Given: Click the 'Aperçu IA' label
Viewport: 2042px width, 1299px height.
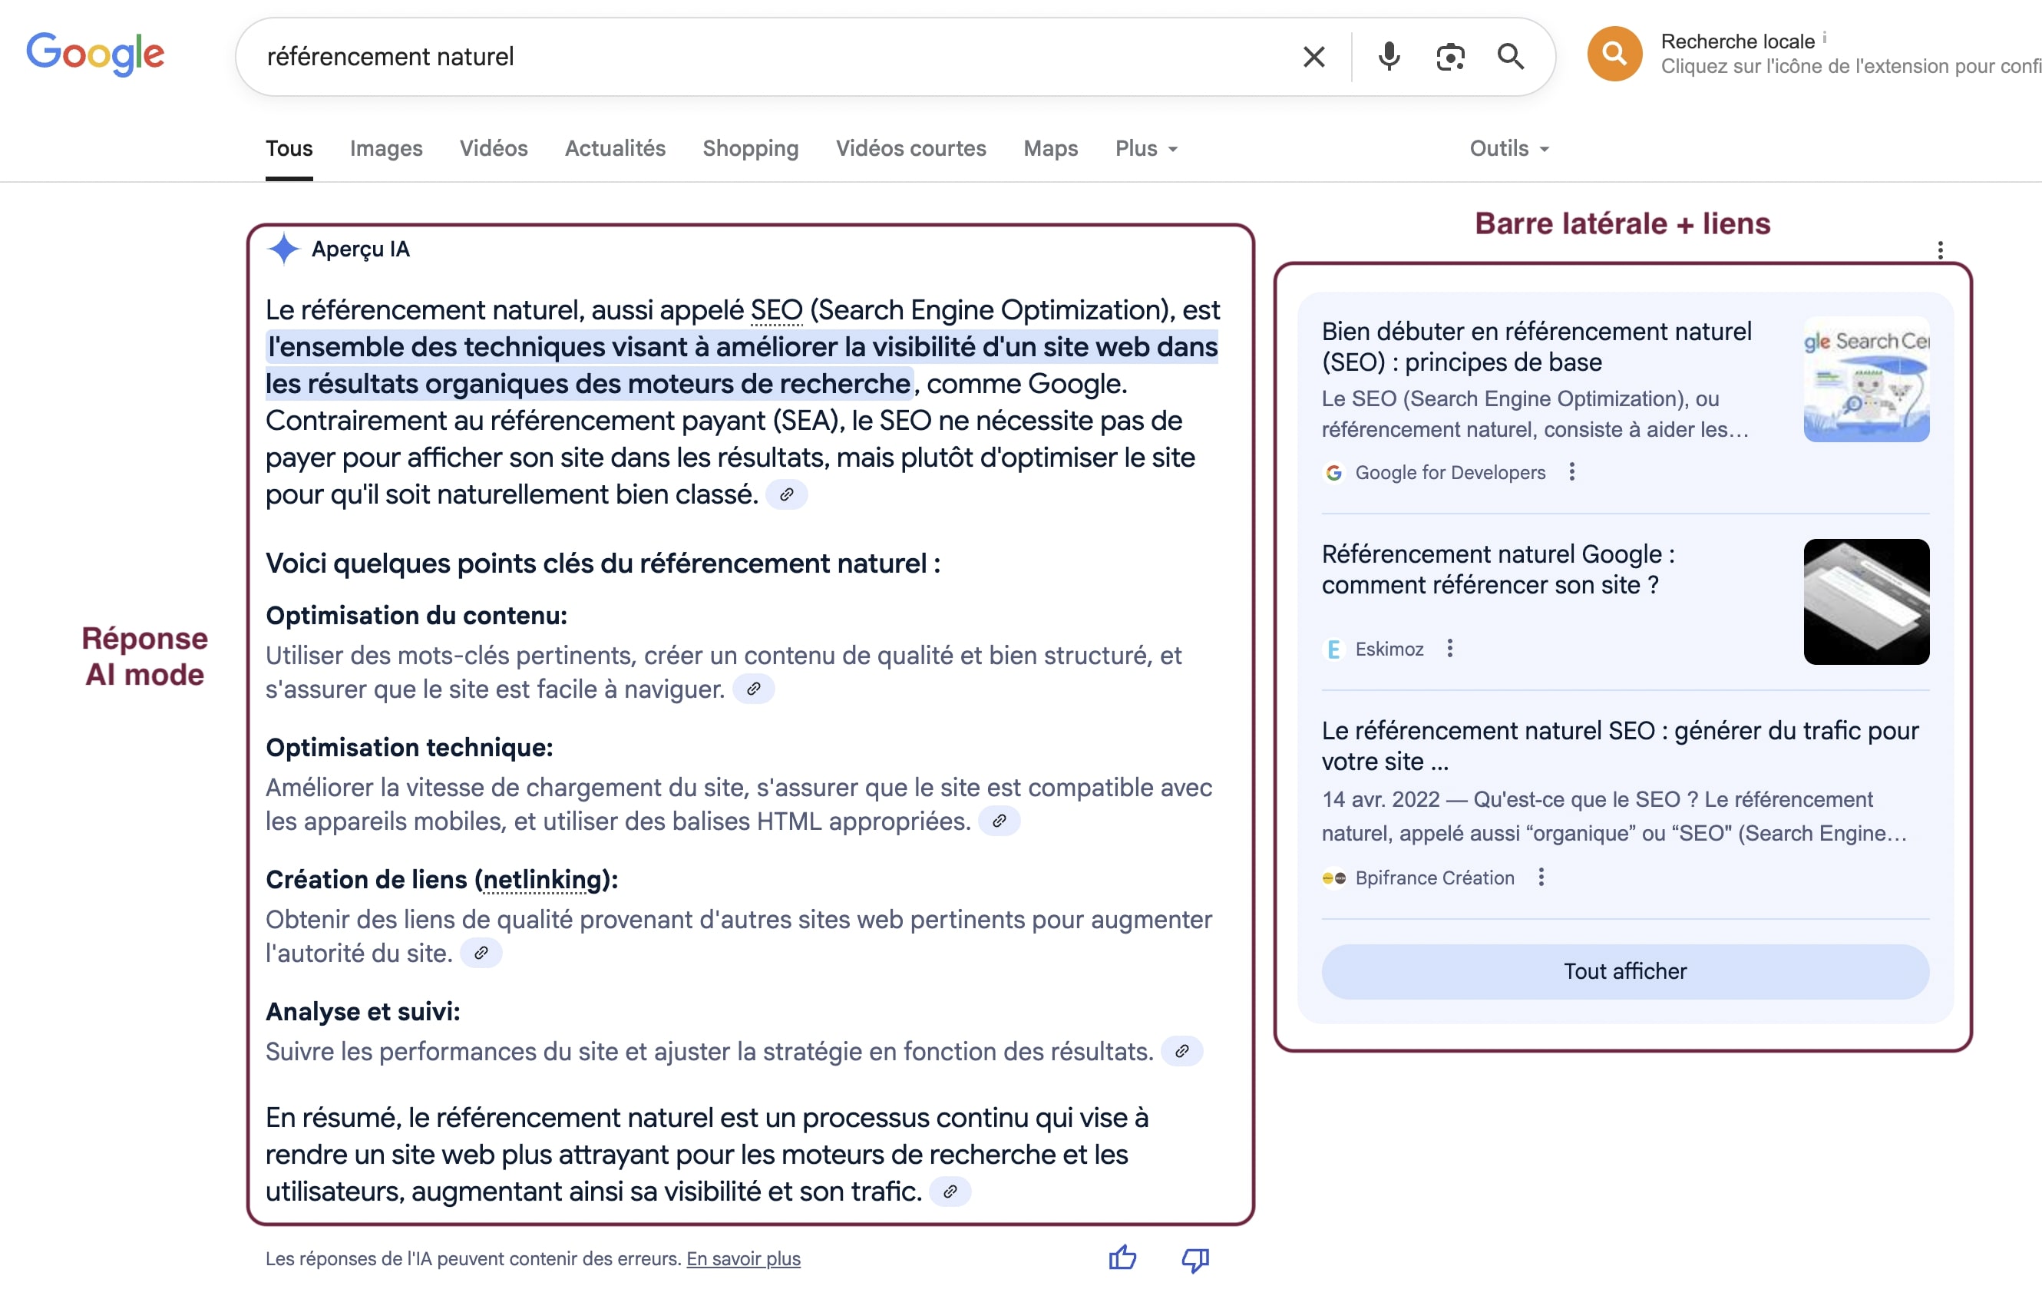Looking at the screenshot, I should 360,249.
